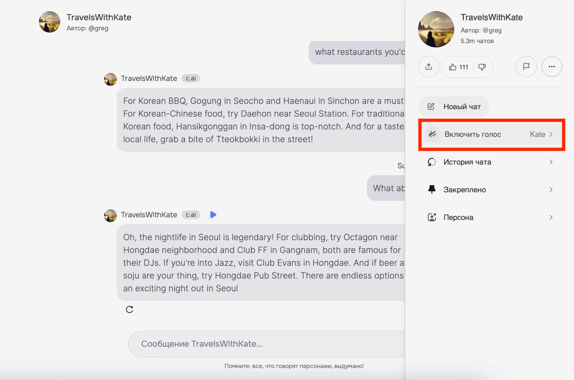Click the Сообщение TravelsWithKate message field
574x380 pixels.
point(266,344)
